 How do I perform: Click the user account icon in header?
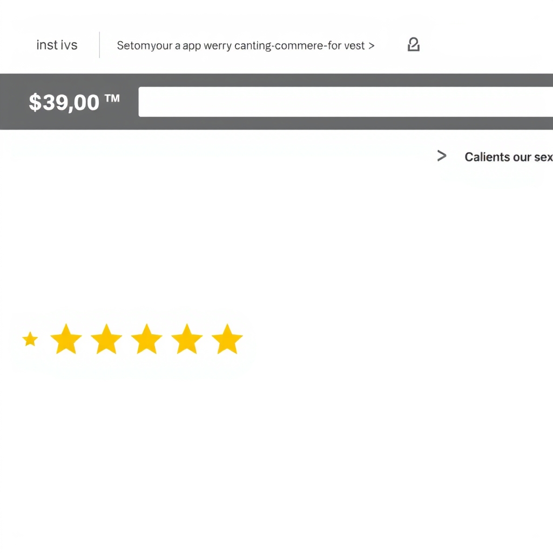point(413,44)
